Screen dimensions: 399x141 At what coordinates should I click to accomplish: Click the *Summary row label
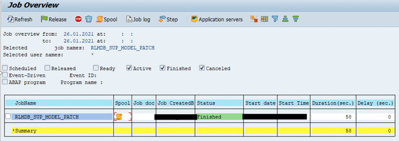(x=25, y=131)
